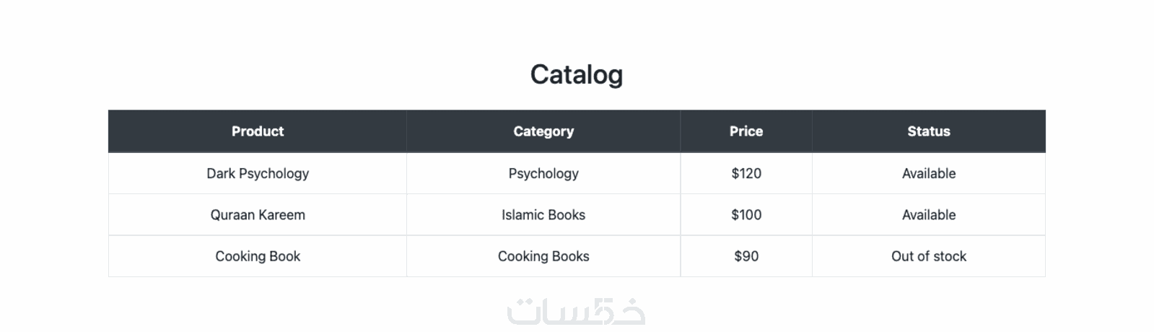
Task: Click the Cooking Book product cell
Action: pos(258,256)
